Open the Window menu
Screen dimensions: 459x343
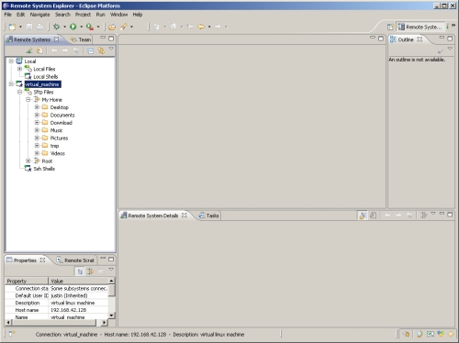point(118,15)
